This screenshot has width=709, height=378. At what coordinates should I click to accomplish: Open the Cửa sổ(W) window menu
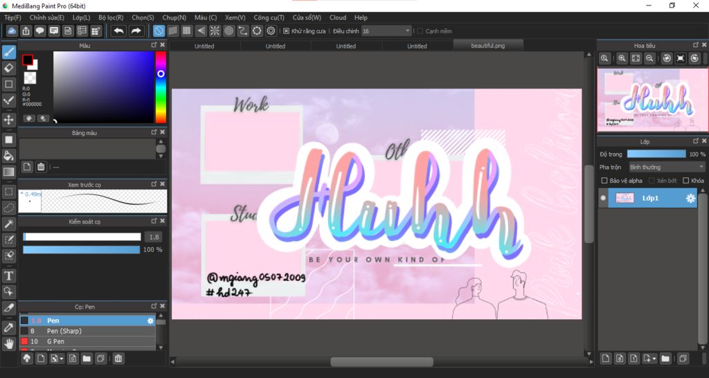pos(307,17)
